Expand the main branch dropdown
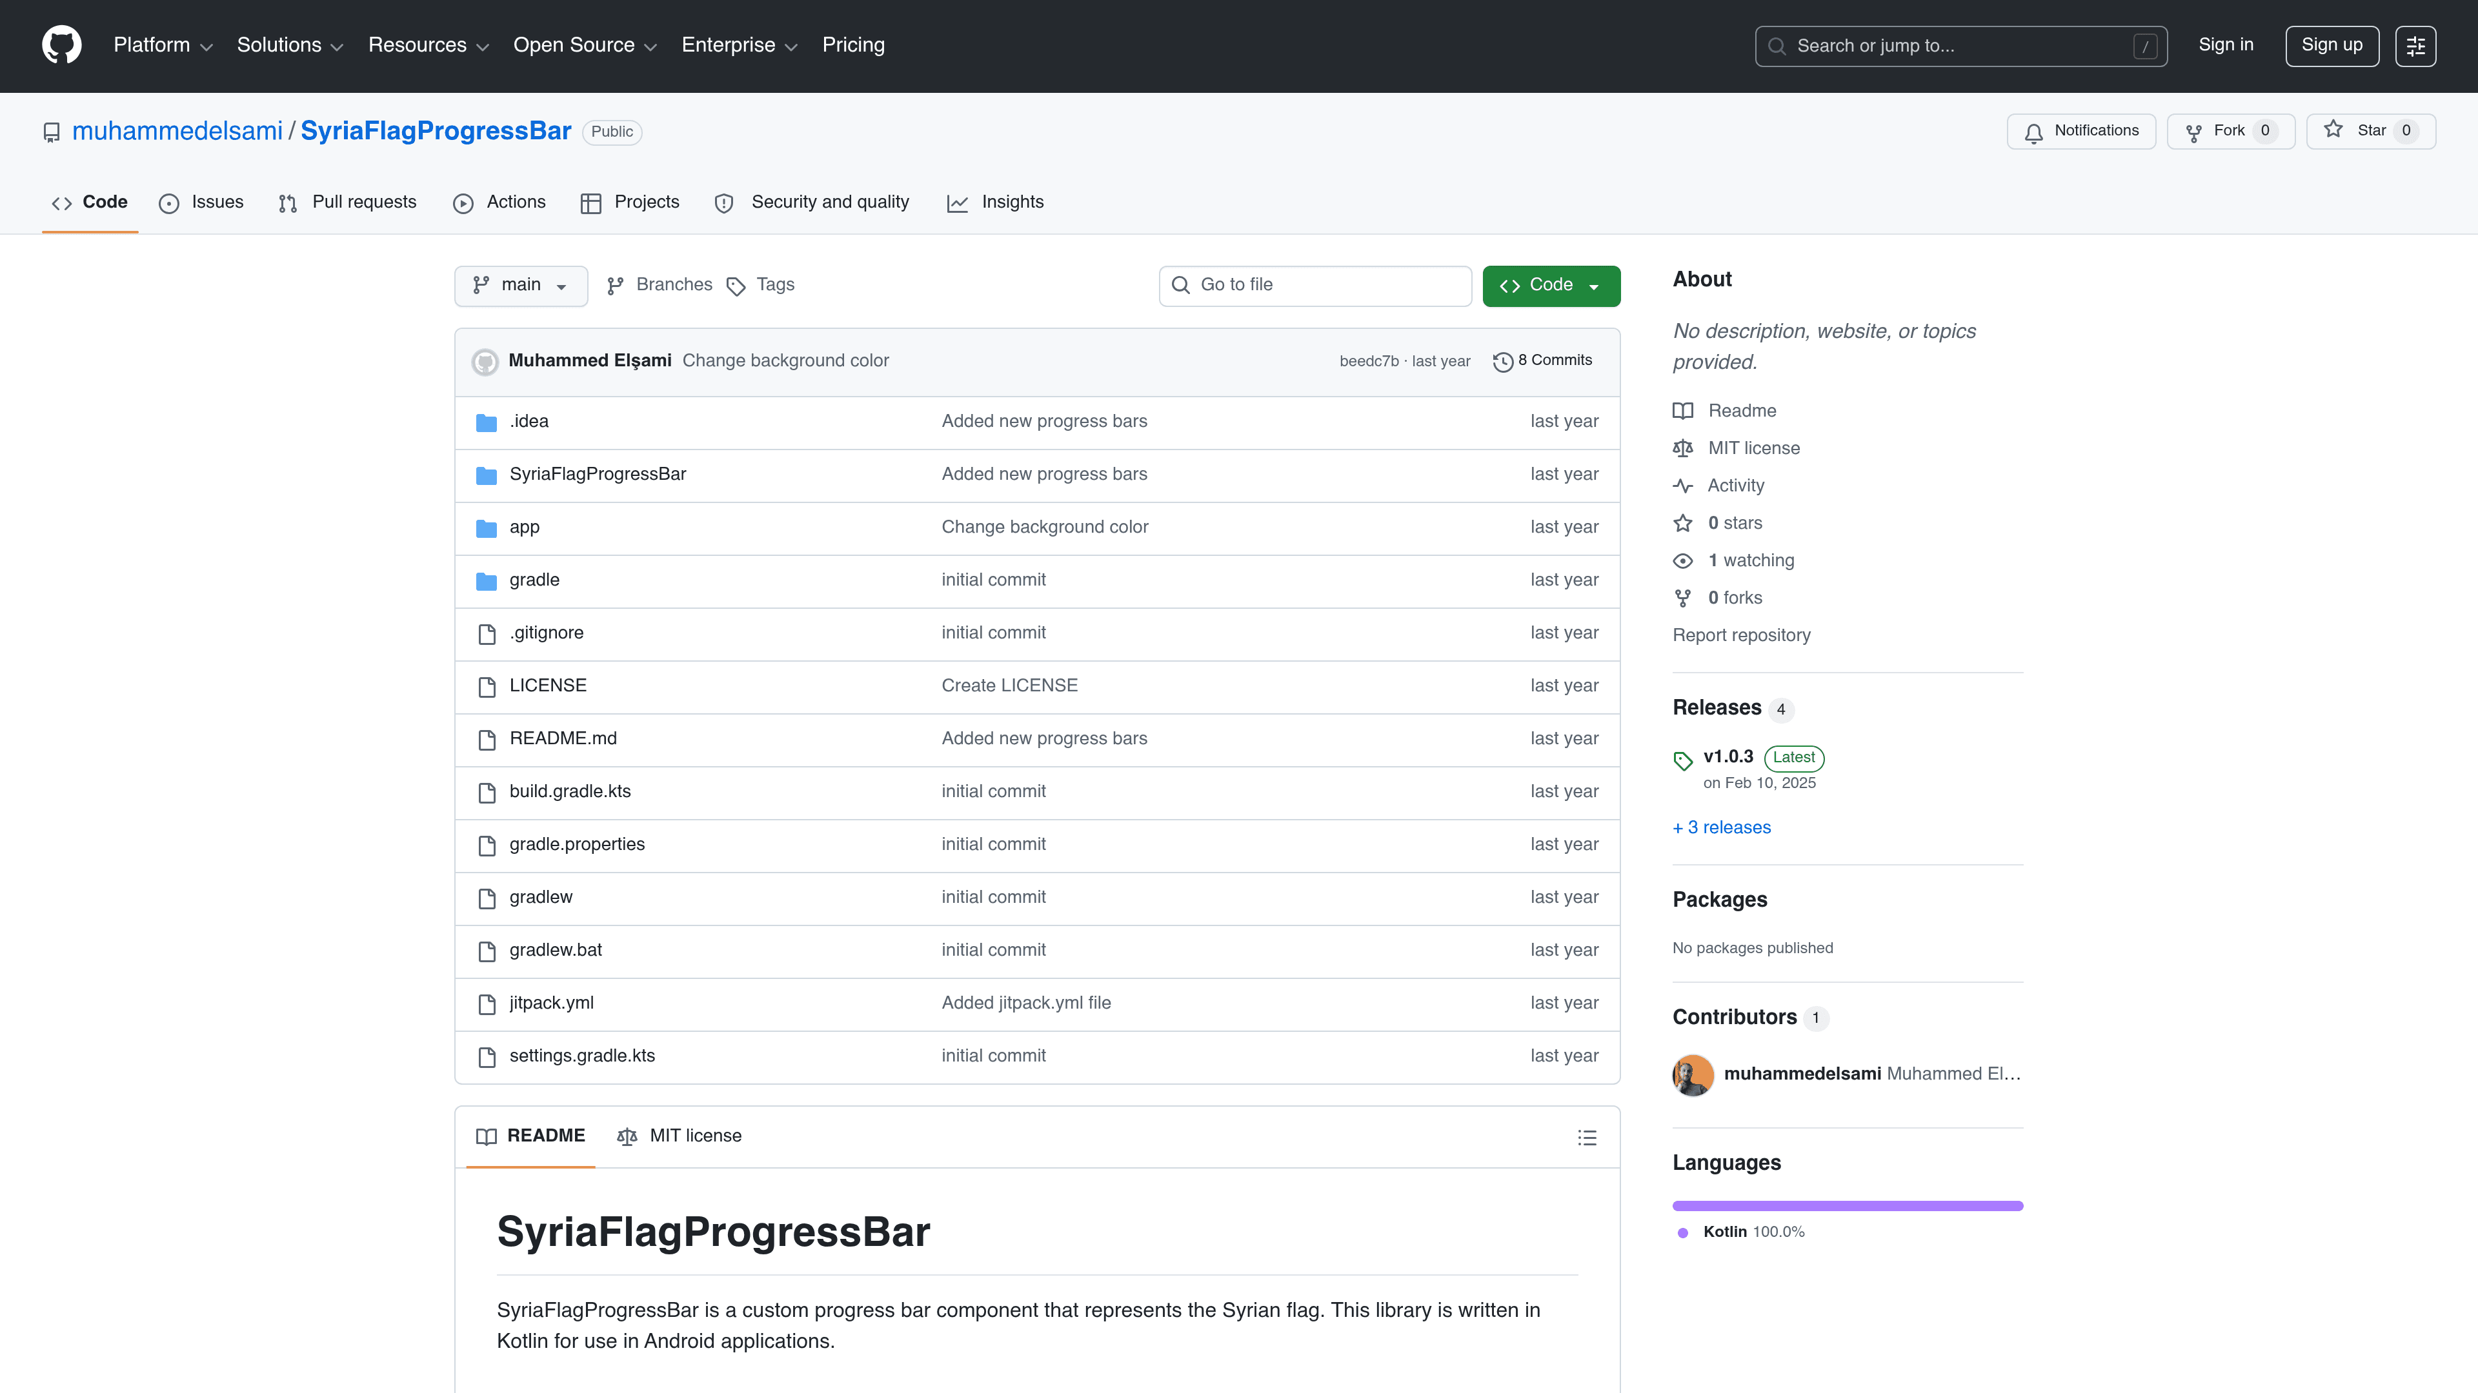The width and height of the screenshot is (2478, 1393). click(520, 286)
